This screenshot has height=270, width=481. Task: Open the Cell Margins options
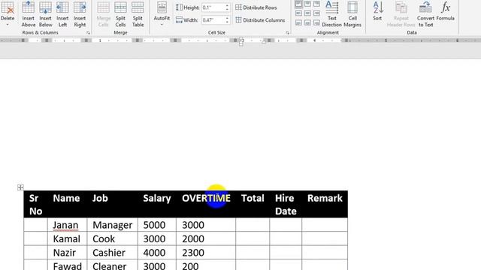pyautogui.click(x=352, y=14)
